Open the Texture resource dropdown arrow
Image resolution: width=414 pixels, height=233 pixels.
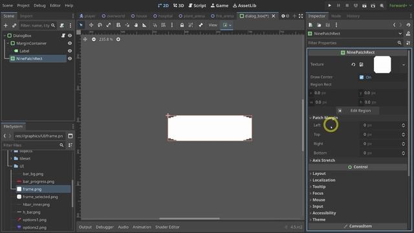click(404, 65)
